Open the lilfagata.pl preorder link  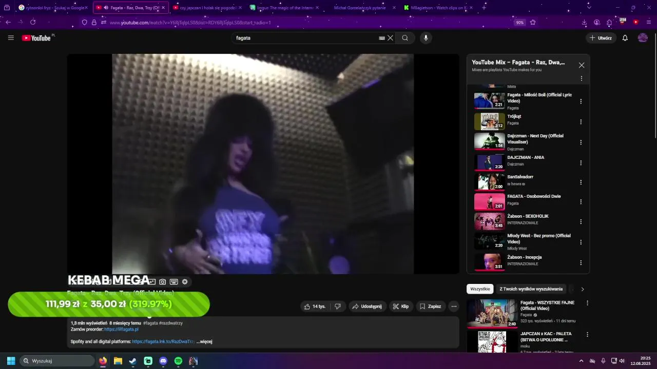click(121, 330)
